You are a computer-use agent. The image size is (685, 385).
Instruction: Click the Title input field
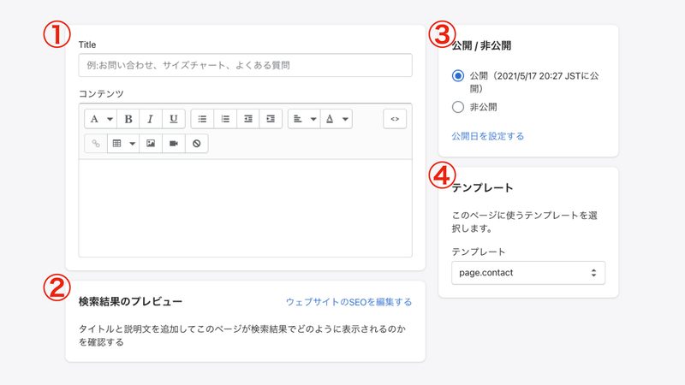click(246, 65)
